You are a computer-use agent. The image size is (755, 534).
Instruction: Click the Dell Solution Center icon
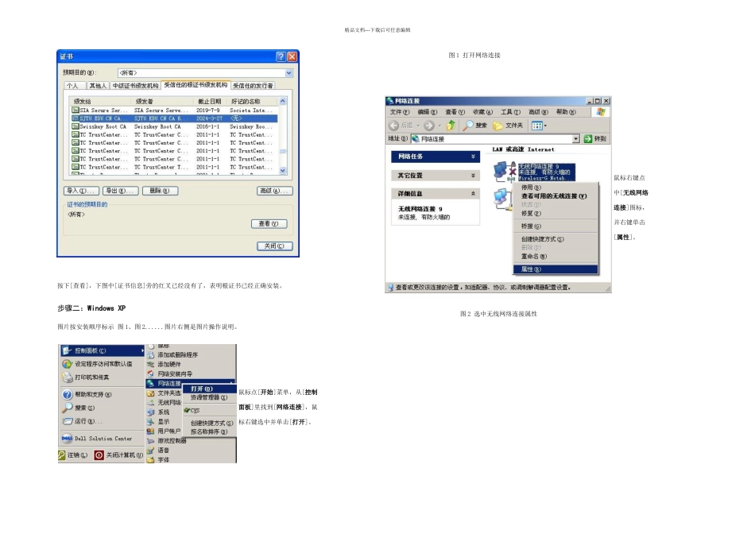point(67,438)
